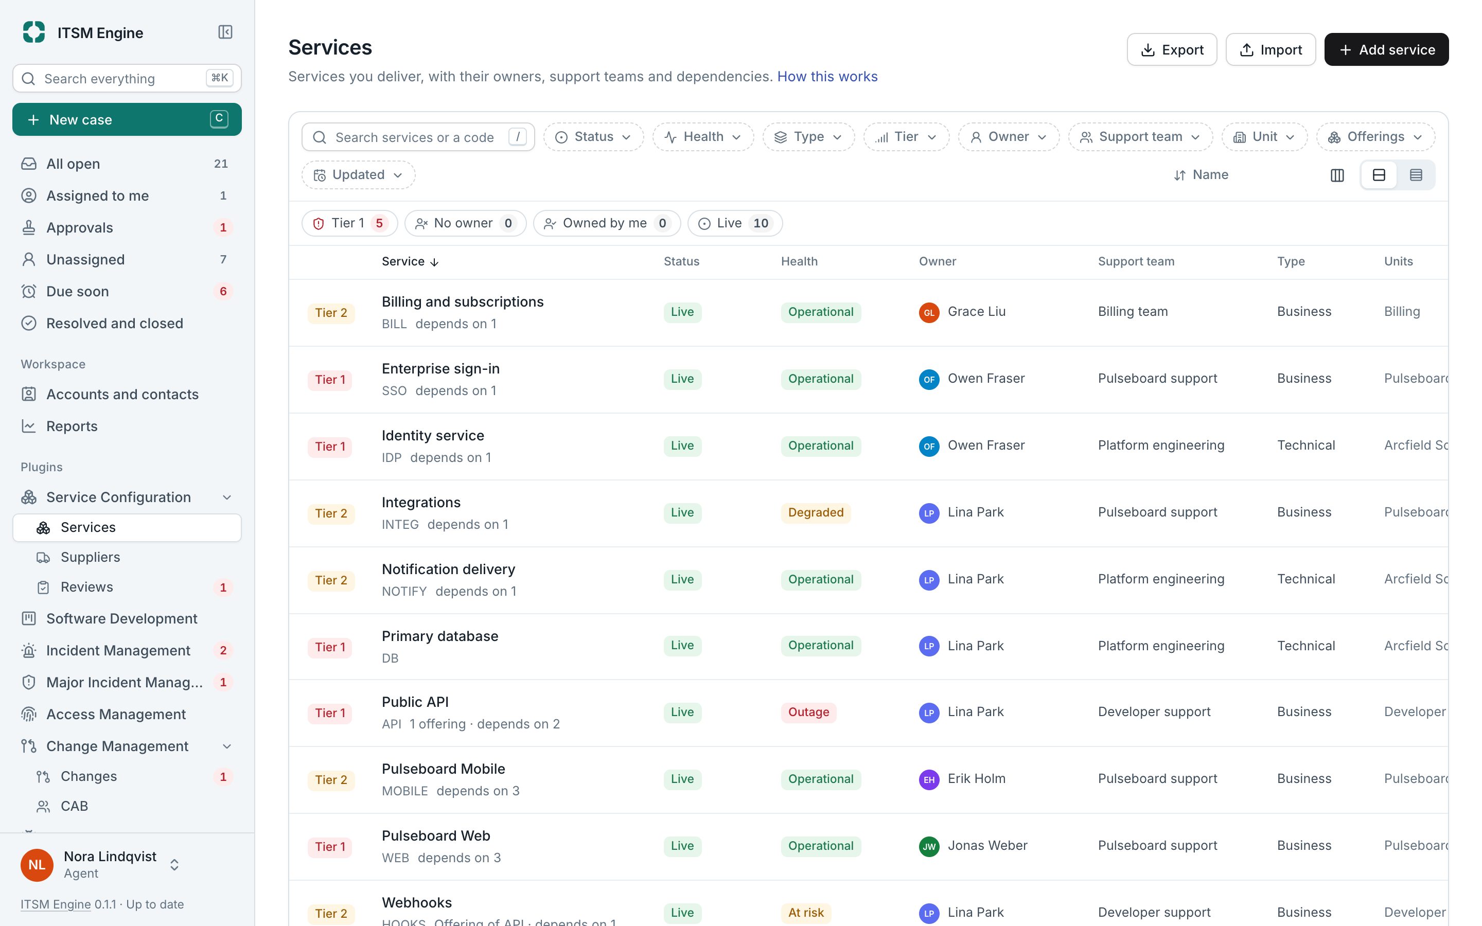Open the Tier filter dropdown
The height and width of the screenshot is (926, 1482).
pyautogui.click(x=906, y=137)
